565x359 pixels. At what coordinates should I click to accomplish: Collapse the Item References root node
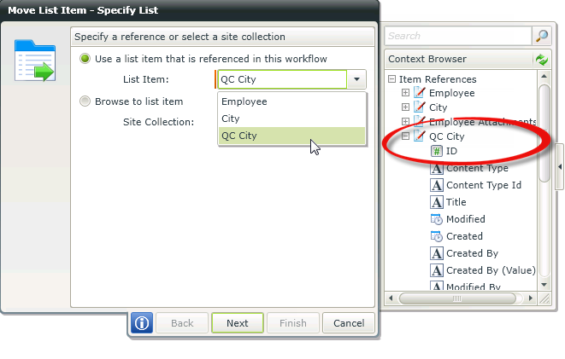[x=391, y=79]
